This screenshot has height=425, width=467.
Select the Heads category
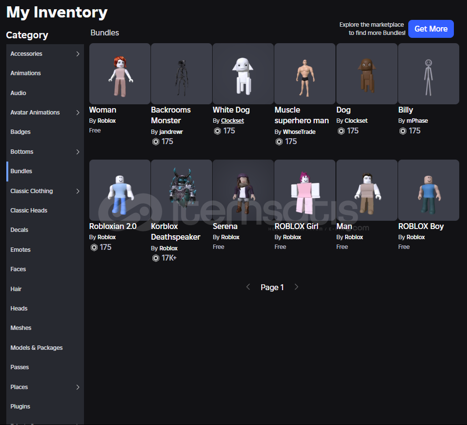45,309
